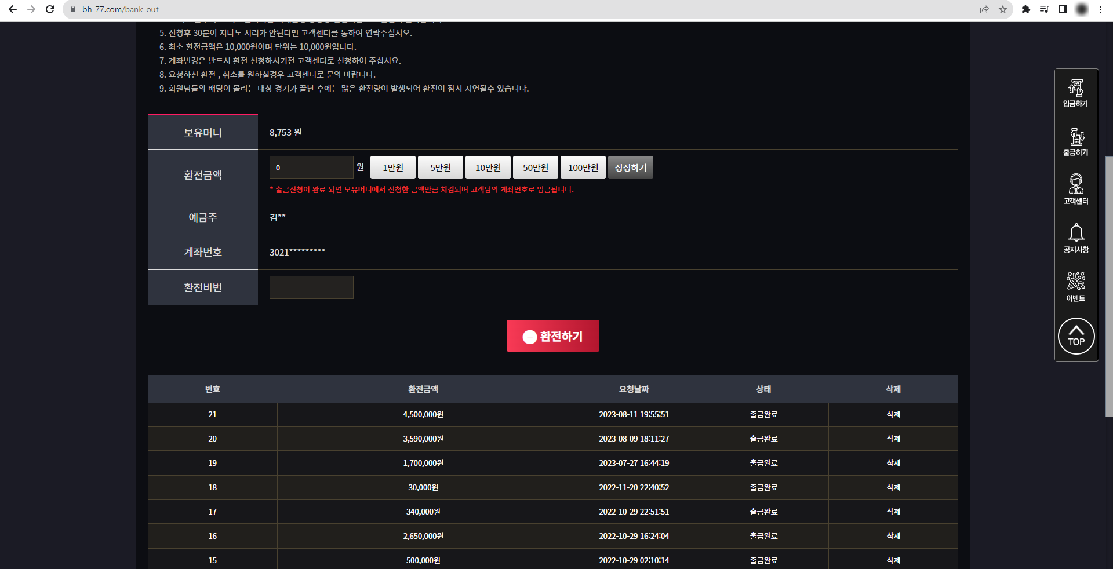The image size is (1113, 569).
Task: Focus the 환전금액 amount input field
Action: click(311, 167)
